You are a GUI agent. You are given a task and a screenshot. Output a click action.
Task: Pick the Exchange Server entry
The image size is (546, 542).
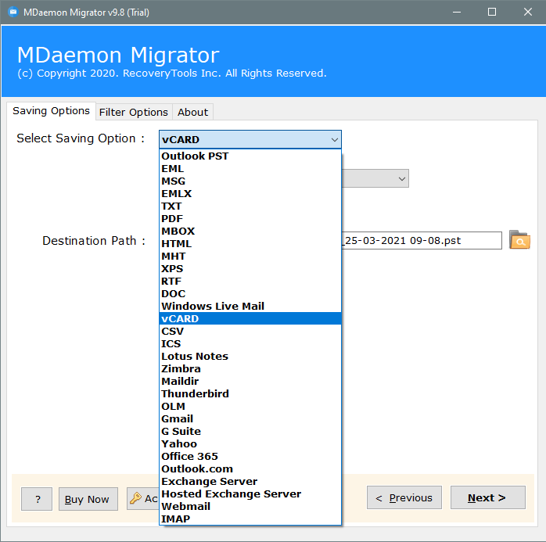pos(250,482)
